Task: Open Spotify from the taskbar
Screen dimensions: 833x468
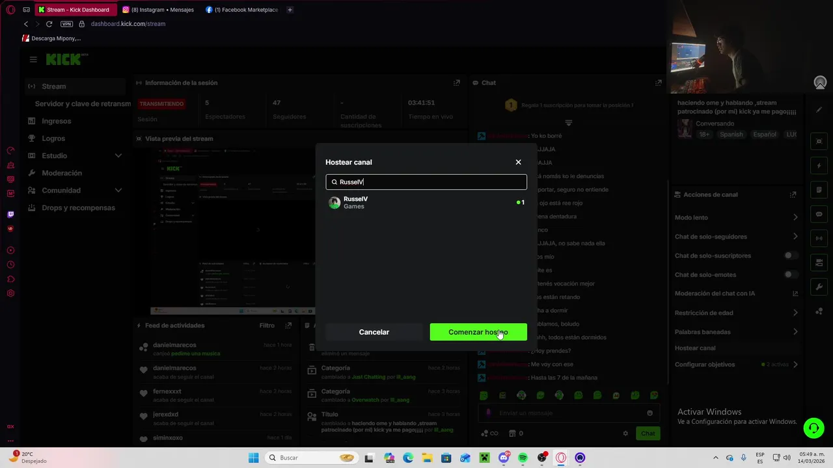Action: pos(523,458)
